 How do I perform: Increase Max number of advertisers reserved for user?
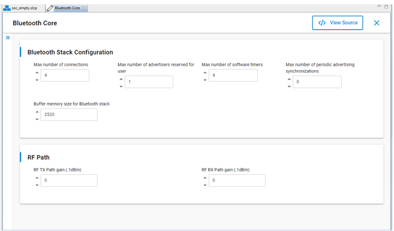point(121,79)
